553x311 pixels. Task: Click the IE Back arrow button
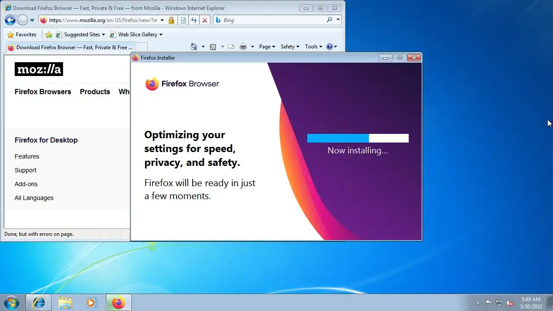[x=10, y=20]
